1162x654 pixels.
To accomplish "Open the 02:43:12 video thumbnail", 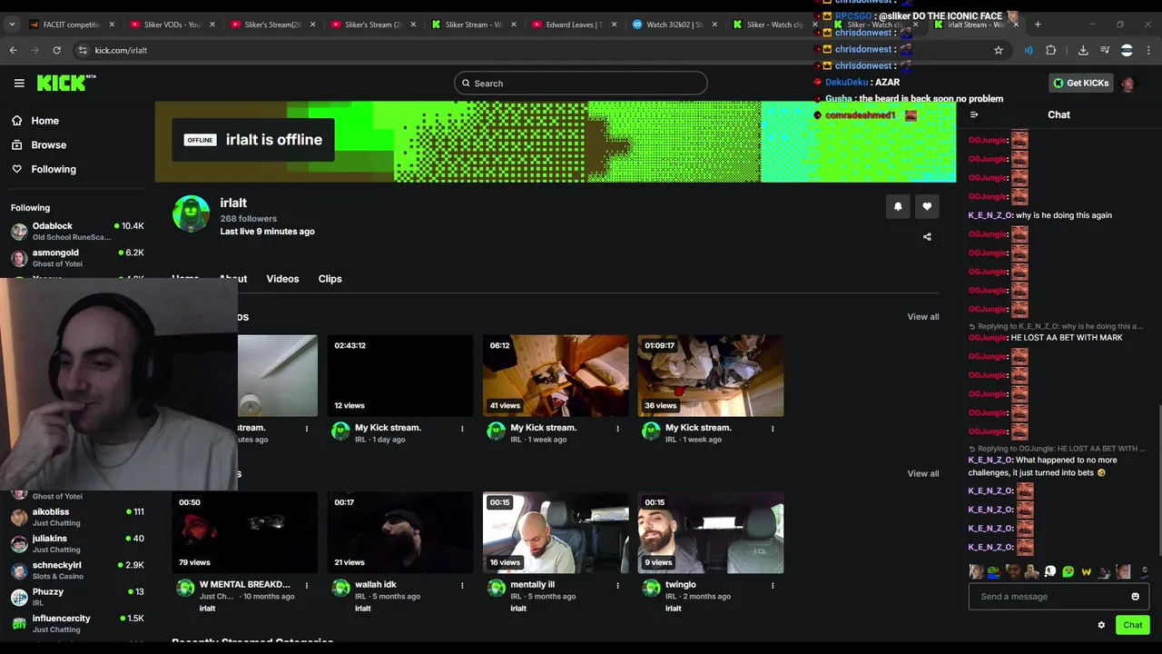I will (400, 376).
